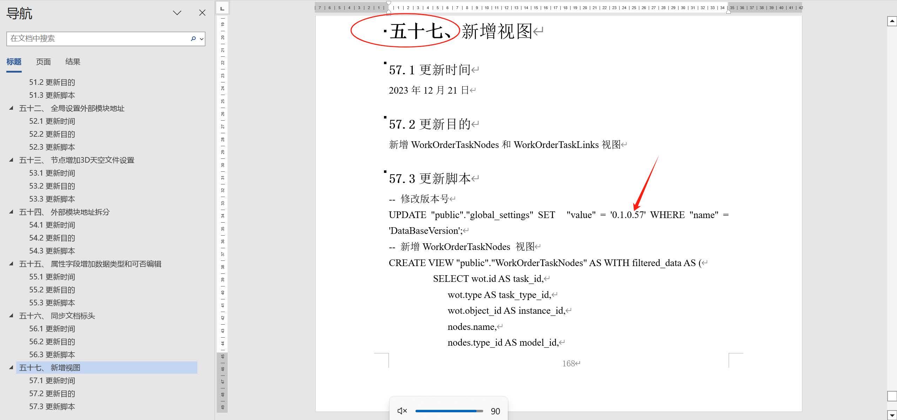Click the first-line indent ruler marker
The image size is (897, 420).
click(389, 3)
